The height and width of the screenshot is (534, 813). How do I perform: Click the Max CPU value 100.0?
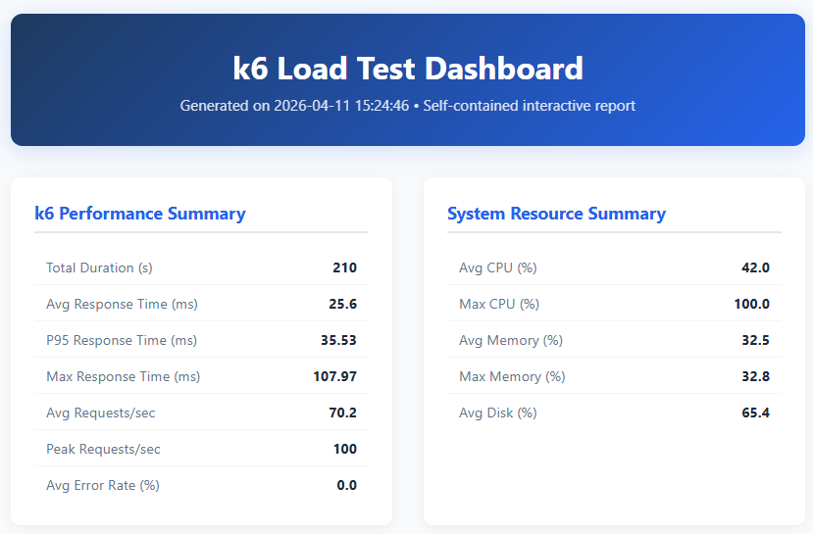pos(752,304)
